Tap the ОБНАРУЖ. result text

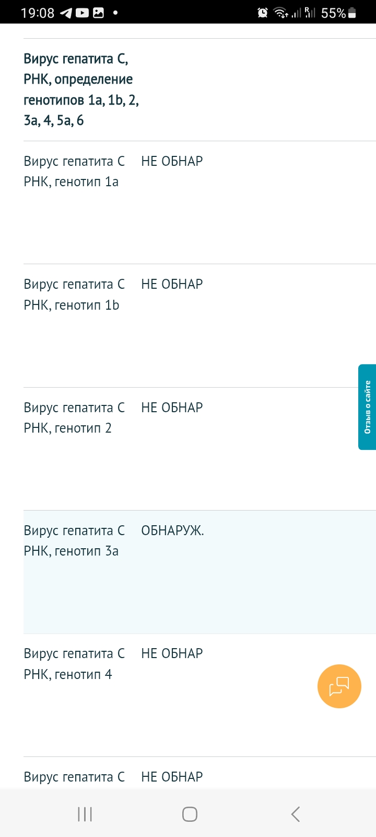click(172, 530)
